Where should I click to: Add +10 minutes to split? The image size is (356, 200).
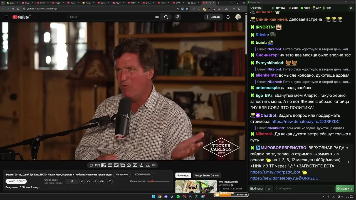[102, 181]
